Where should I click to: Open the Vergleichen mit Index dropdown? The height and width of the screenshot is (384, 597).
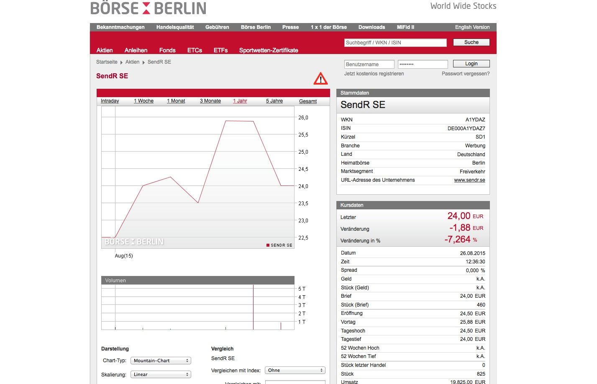point(295,370)
